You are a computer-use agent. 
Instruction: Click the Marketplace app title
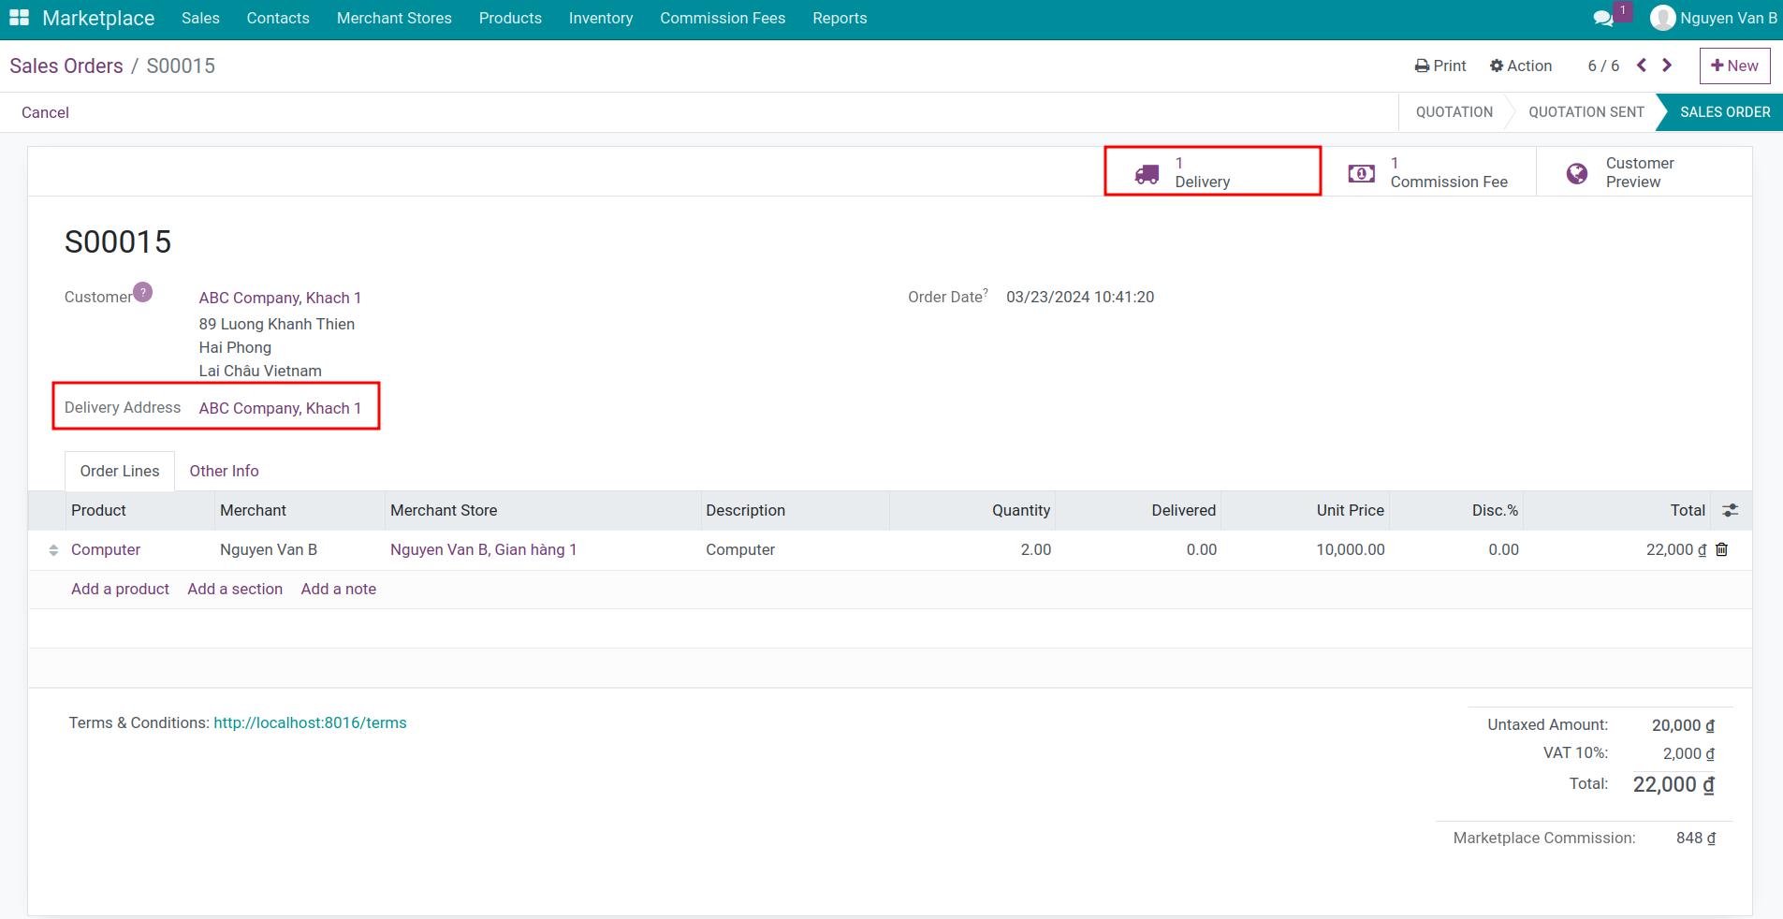click(x=98, y=18)
